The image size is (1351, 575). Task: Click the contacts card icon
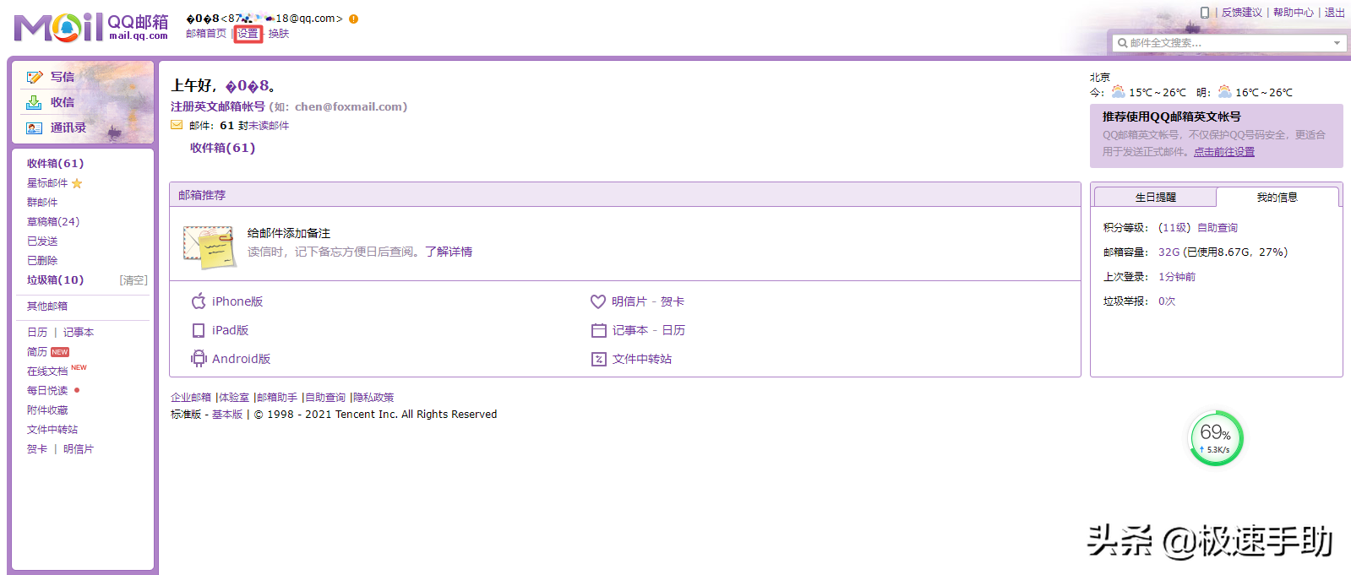pyautogui.click(x=34, y=128)
